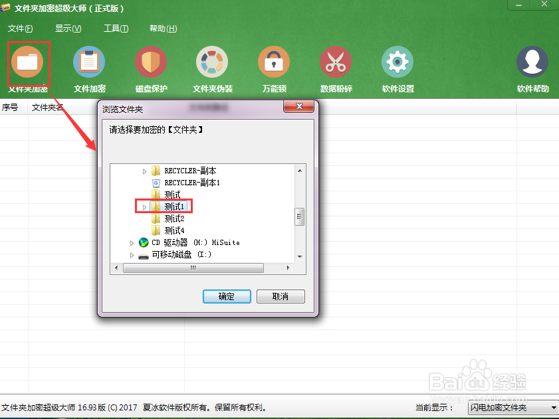Click the tree's vertical scrollbar thumb
The width and height of the screenshot is (559, 419).
coord(300,216)
